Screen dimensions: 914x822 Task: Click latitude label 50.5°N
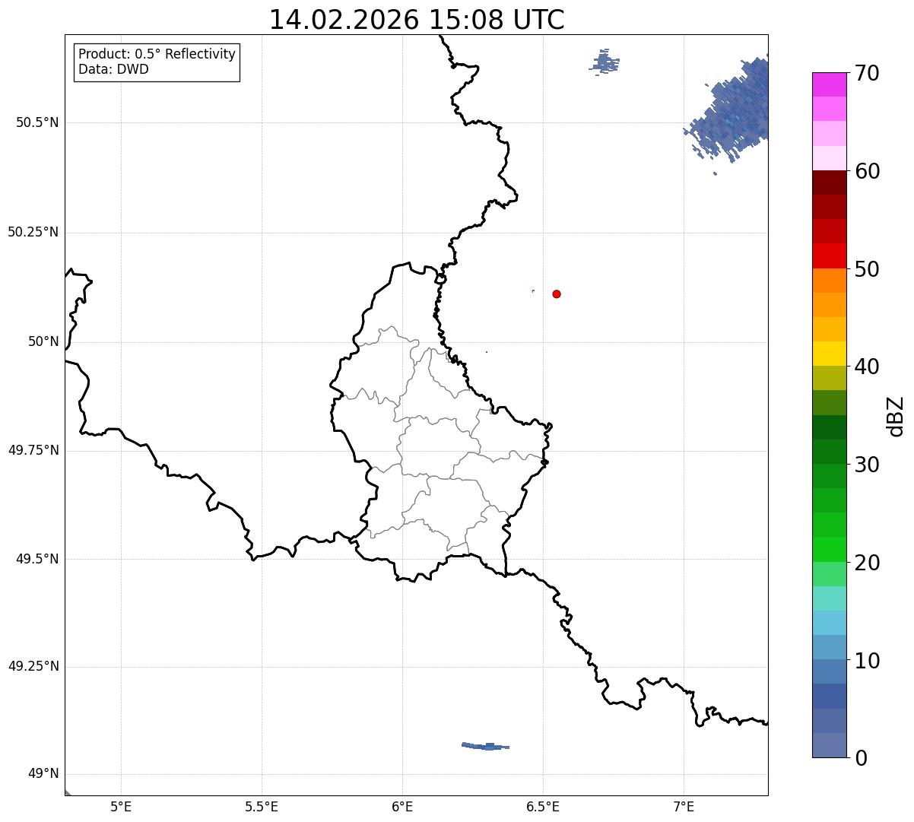37,123
